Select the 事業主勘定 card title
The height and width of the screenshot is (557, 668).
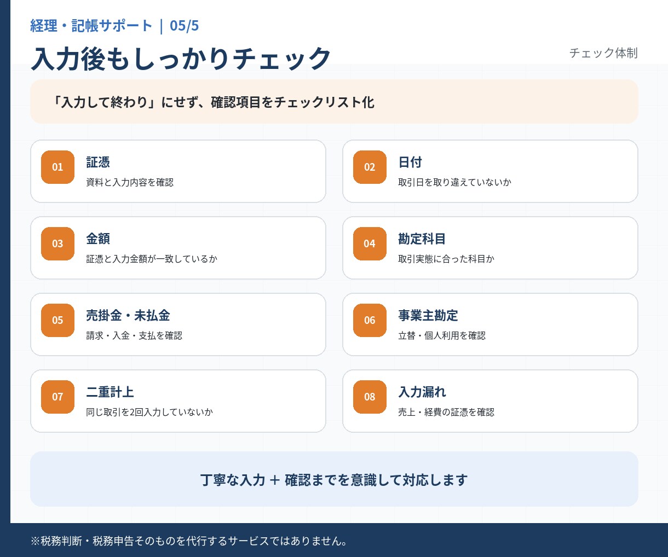click(x=428, y=316)
